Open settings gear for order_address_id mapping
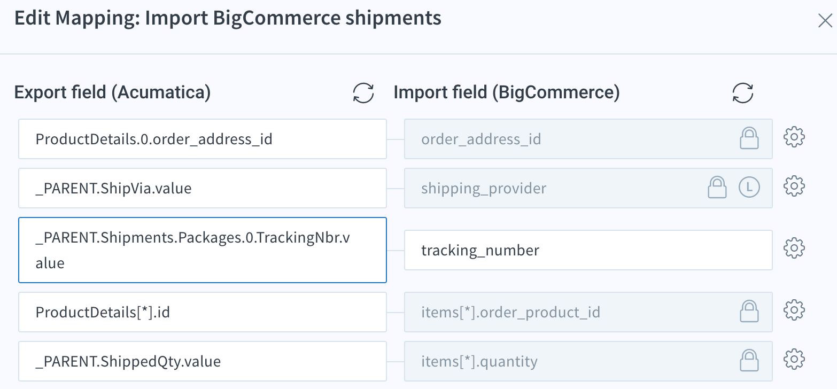The width and height of the screenshot is (837, 389). (794, 137)
